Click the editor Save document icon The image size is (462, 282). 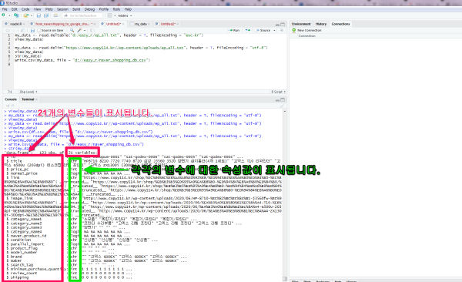click(x=32, y=30)
